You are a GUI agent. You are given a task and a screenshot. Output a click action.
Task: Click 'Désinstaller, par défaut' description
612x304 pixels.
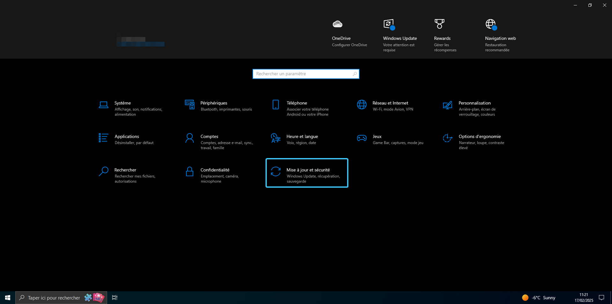(x=134, y=143)
